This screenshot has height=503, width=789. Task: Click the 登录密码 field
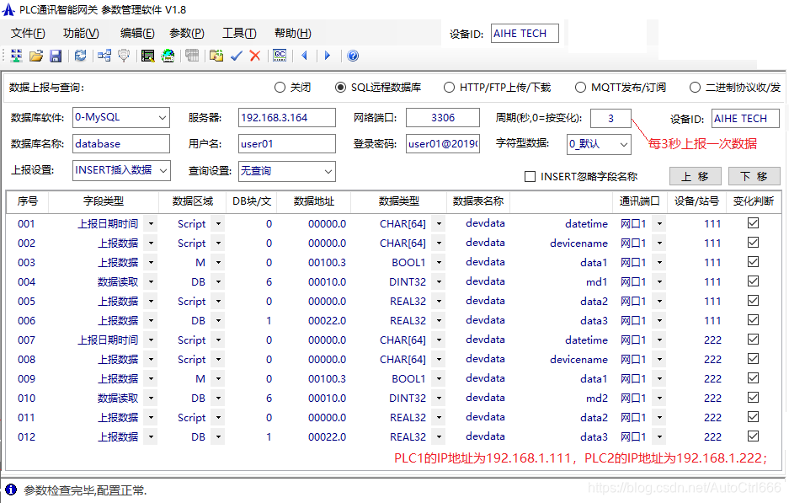(x=443, y=144)
